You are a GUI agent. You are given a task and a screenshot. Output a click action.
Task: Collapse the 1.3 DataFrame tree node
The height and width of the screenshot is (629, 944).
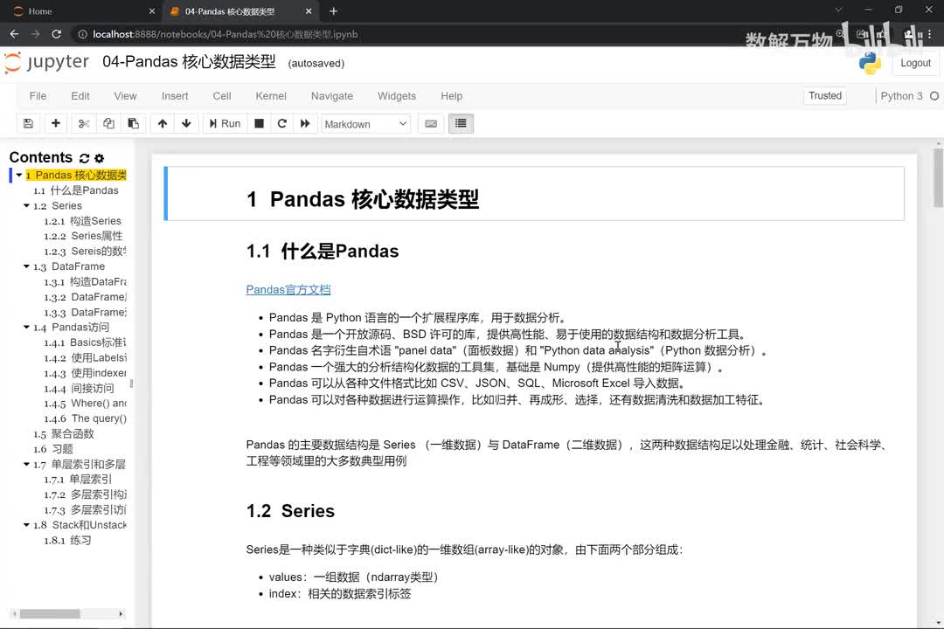(x=26, y=266)
